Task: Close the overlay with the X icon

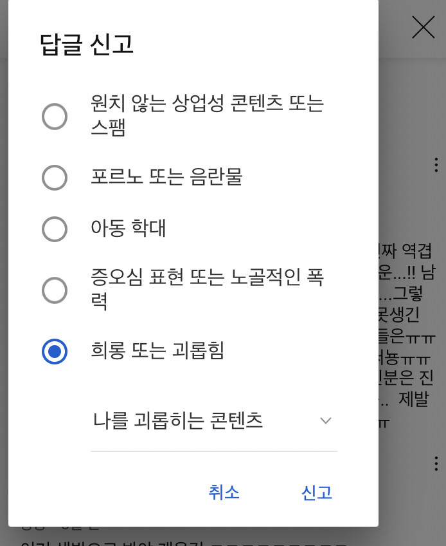Action: 423,27
